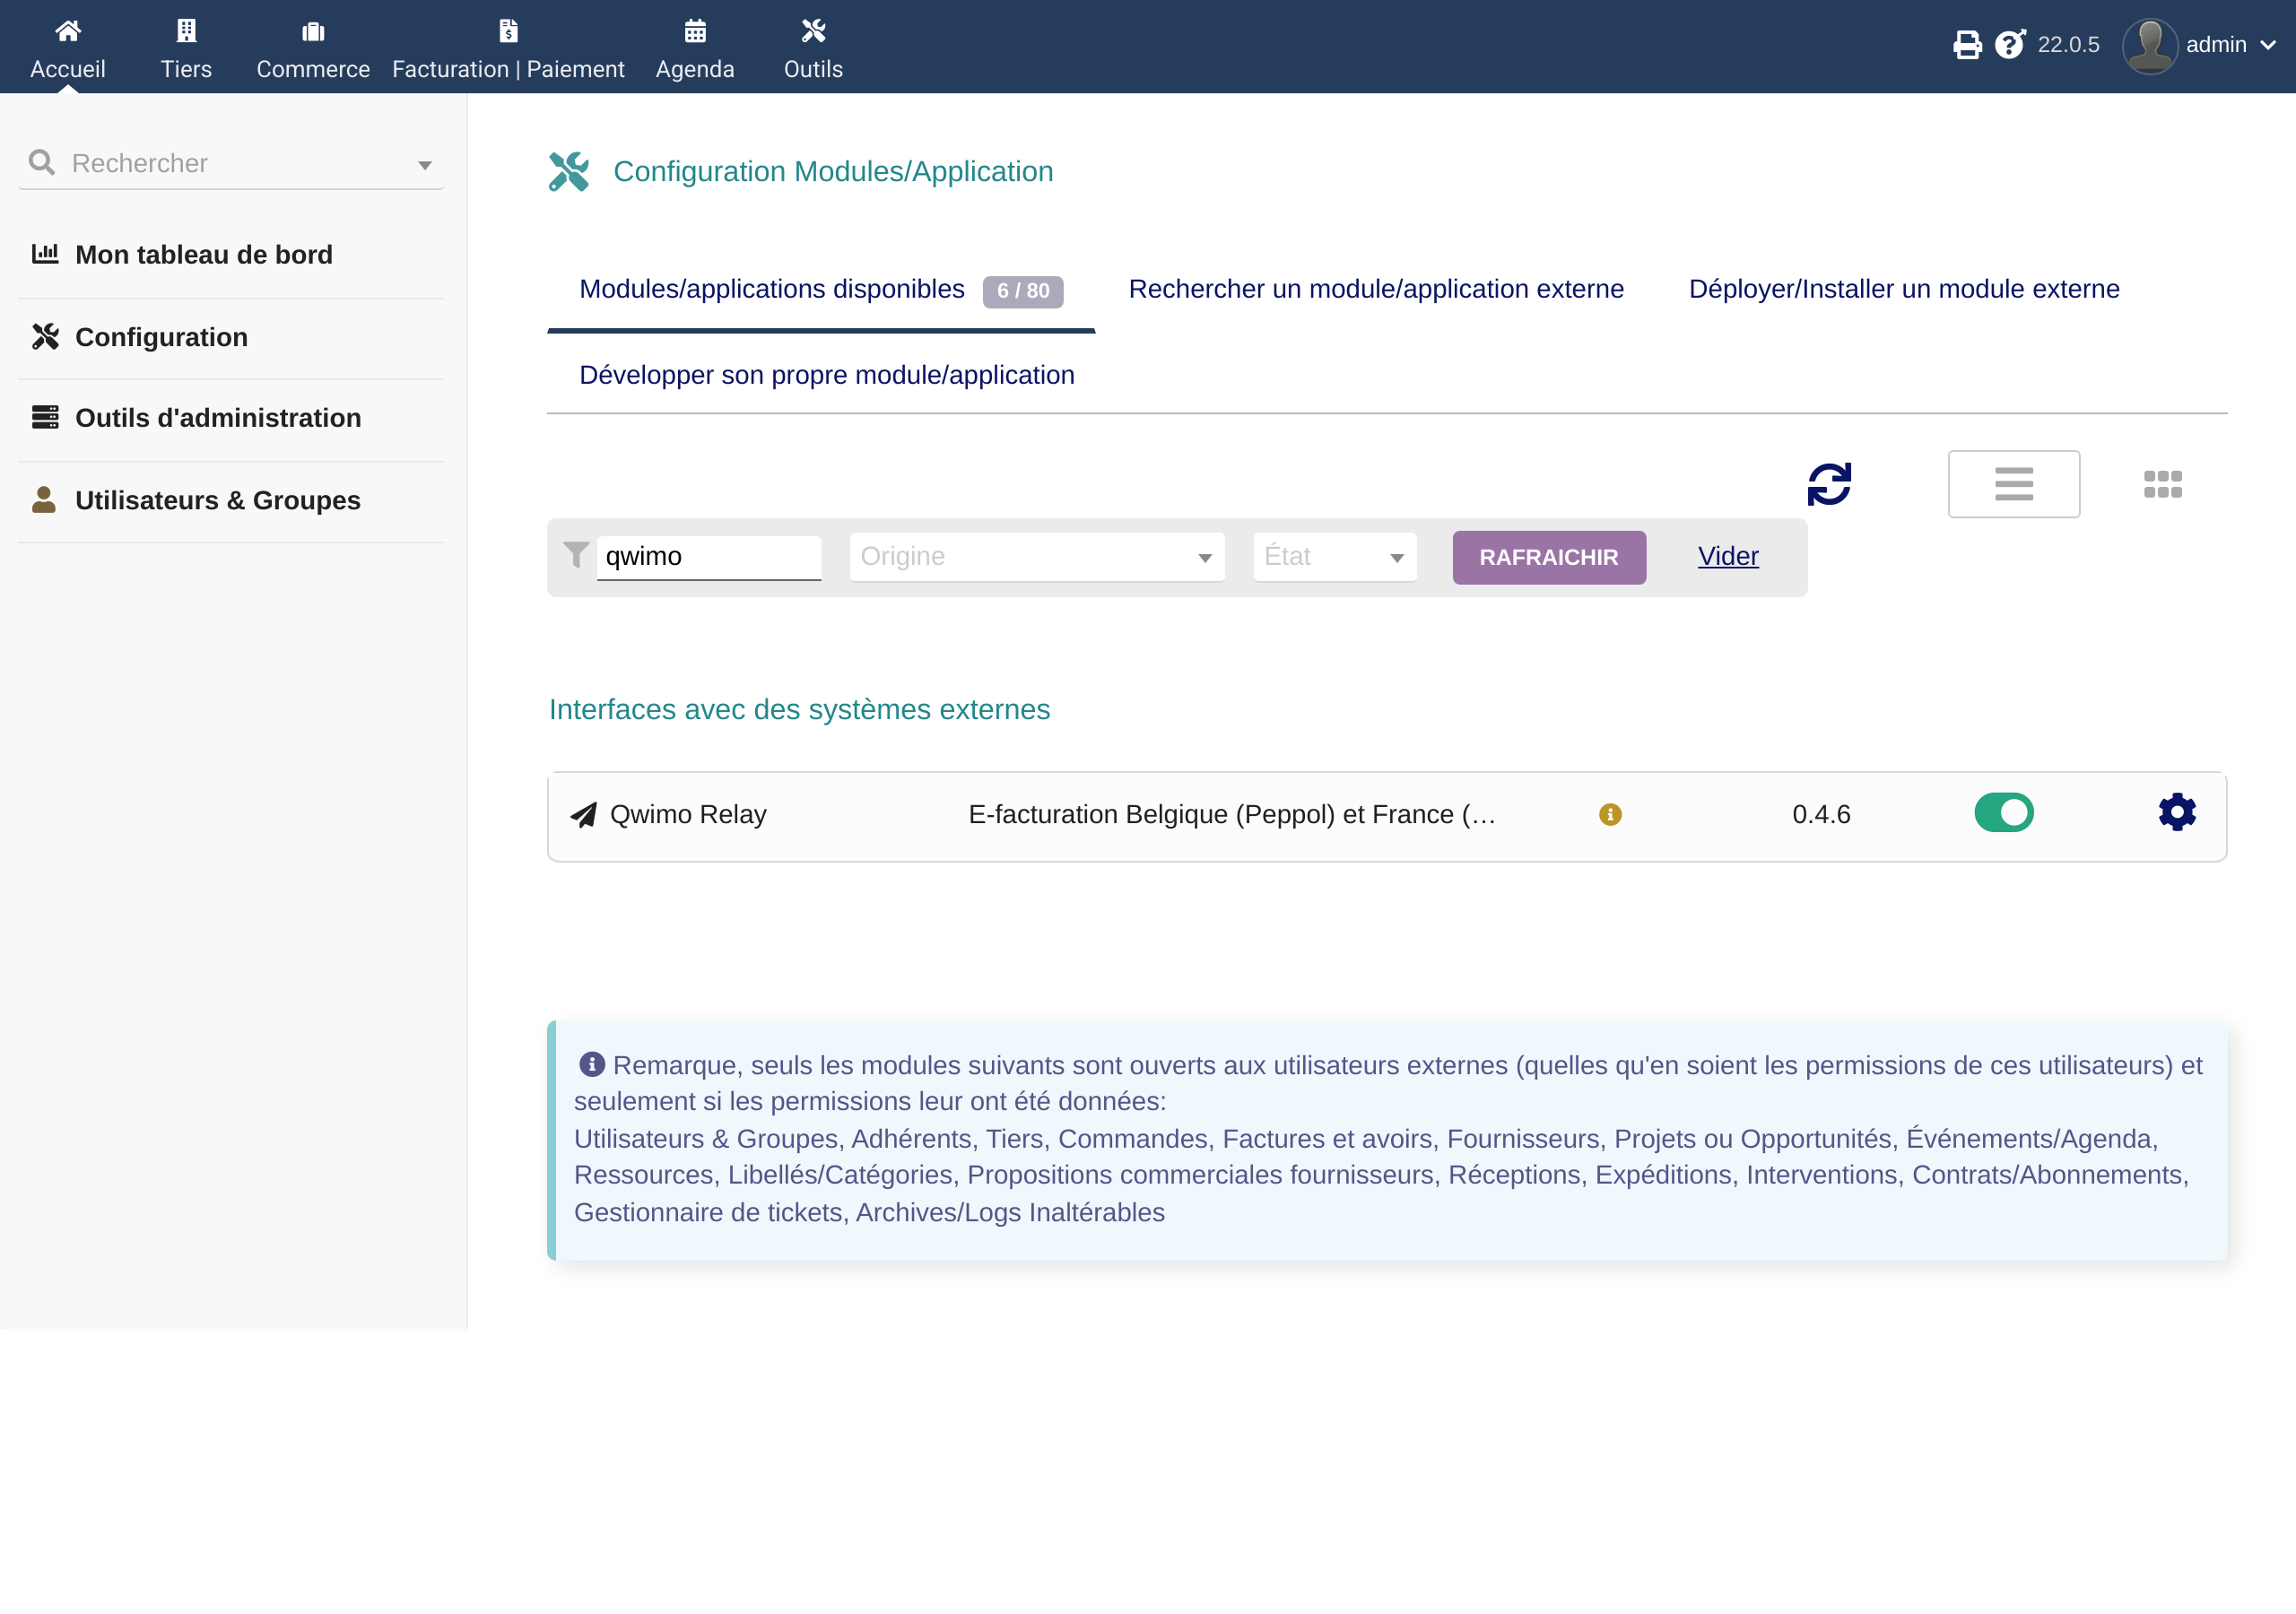Open Mon tableau de bord
Screen dimensions: 2296x1614
tap(204, 255)
